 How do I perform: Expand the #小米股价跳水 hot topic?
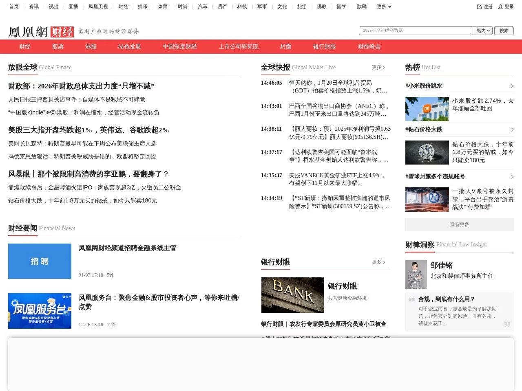tap(512, 86)
